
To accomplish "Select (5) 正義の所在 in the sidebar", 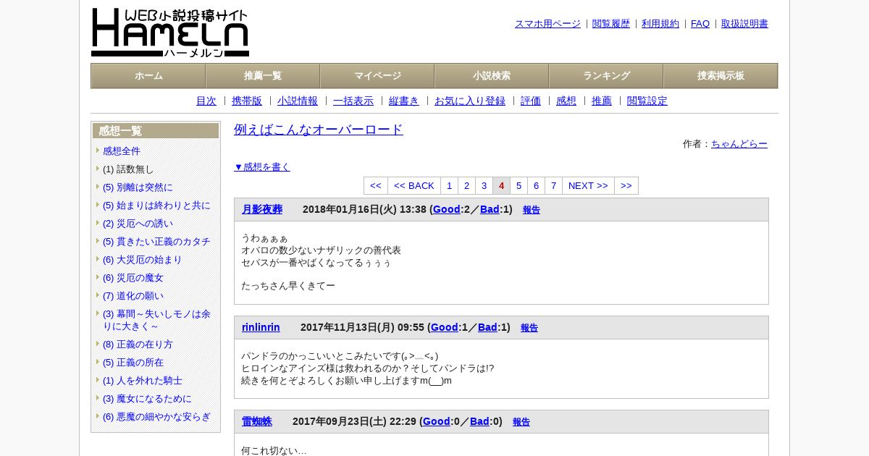I will click(x=133, y=363).
